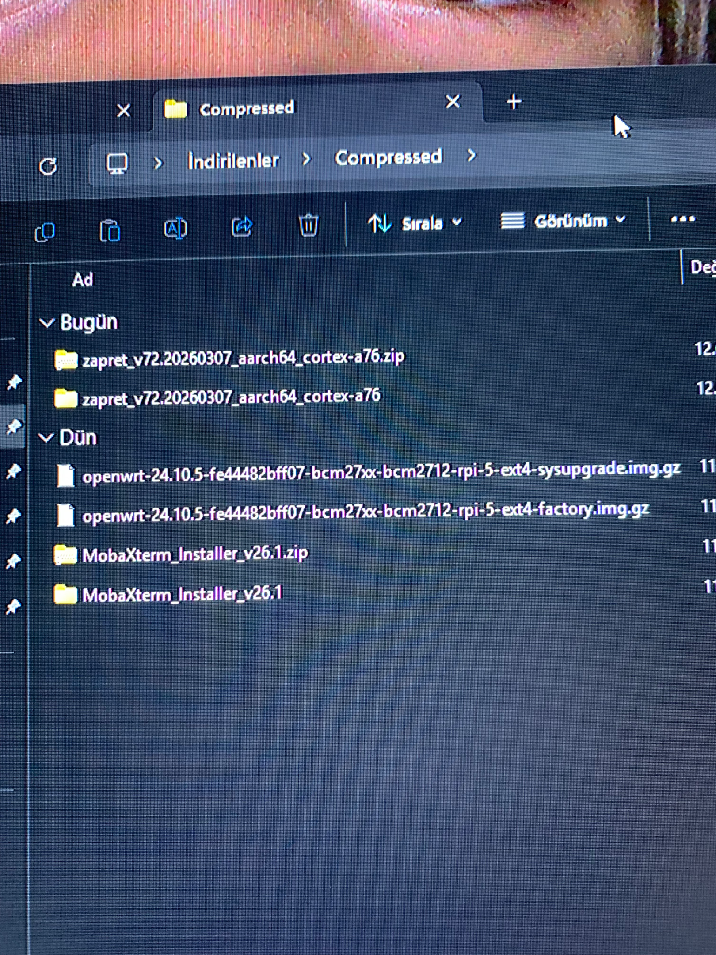This screenshot has height=955, width=716.
Task: Select zapret_v72.20260307_aarch64_cortex-a76.zip file
Action: tap(229, 358)
